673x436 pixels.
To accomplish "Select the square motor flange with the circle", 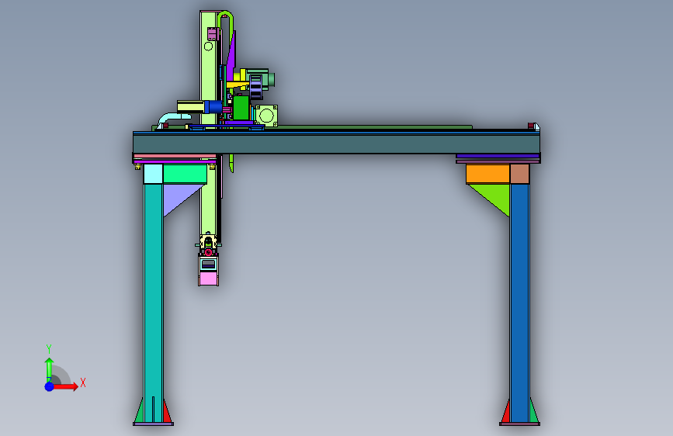I will tap(266, 116).
